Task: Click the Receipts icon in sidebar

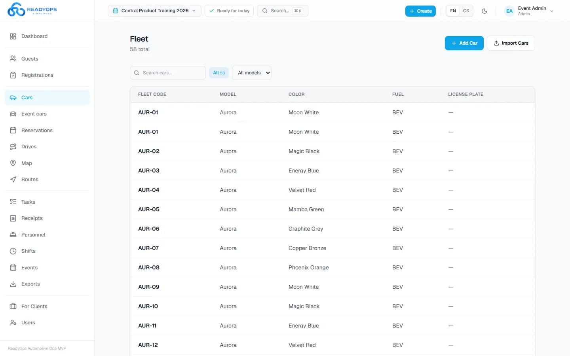Action: point(13,218)
